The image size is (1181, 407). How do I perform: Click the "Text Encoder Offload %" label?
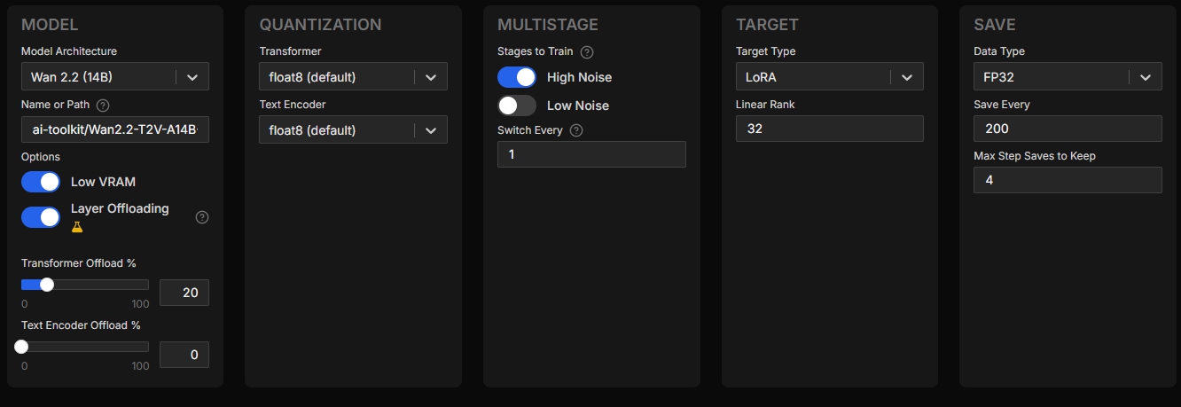pos(81,325)
